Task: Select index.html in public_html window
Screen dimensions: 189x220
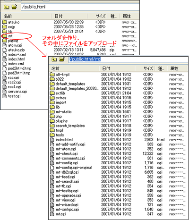Action: (14, 59)
